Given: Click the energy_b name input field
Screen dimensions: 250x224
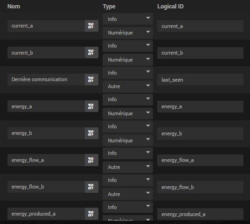Looking at the screenshot, I should [x=46, y=133].
